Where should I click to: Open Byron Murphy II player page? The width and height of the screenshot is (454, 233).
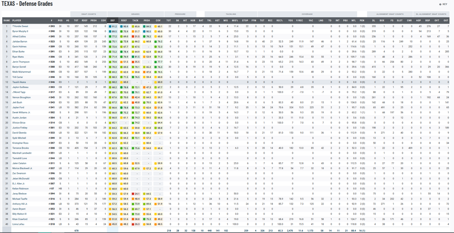21,30
